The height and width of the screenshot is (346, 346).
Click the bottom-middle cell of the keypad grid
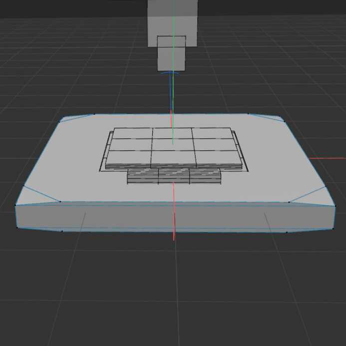point(173,158)
